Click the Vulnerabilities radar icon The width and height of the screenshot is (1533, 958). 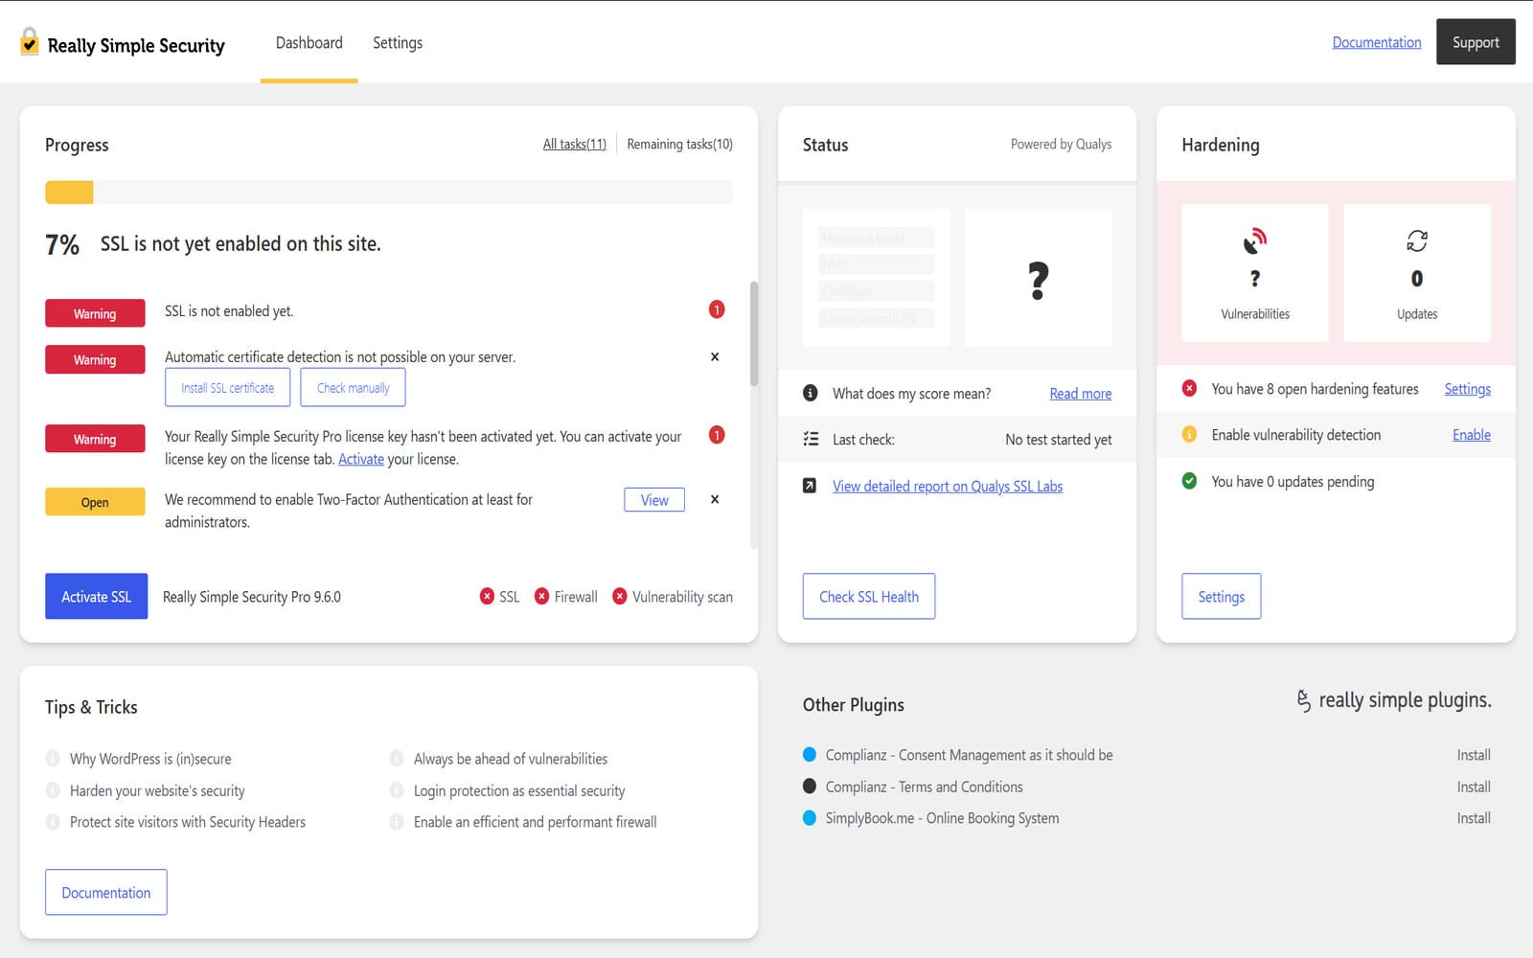click(1254, 240)
